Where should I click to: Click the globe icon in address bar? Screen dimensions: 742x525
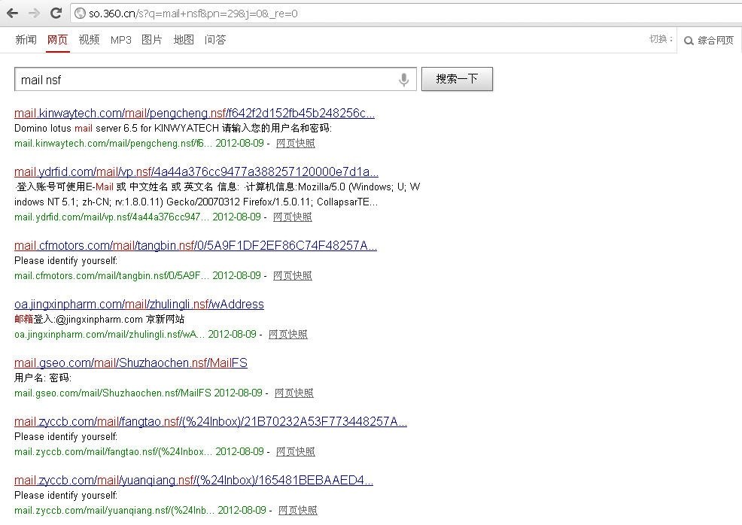[x=81, y=14]
